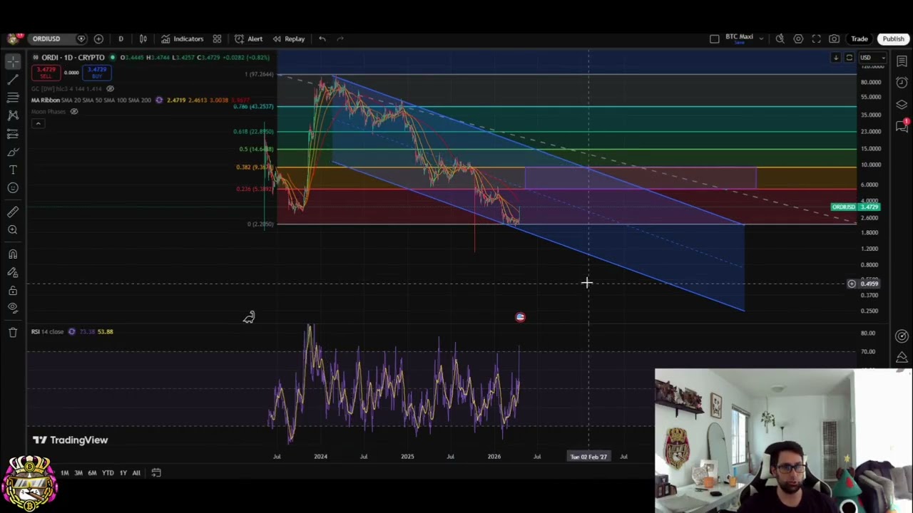Screen dimensions: 913x513
Task: Open the forecasting and measurement tools
Action: (13, 134)
